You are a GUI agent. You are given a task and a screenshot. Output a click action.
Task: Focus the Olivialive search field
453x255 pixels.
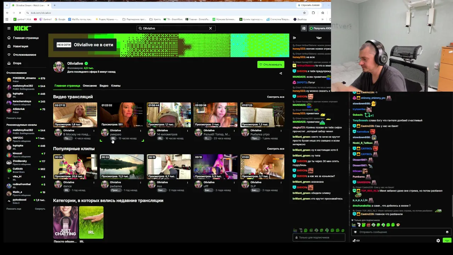pos(175,28)
